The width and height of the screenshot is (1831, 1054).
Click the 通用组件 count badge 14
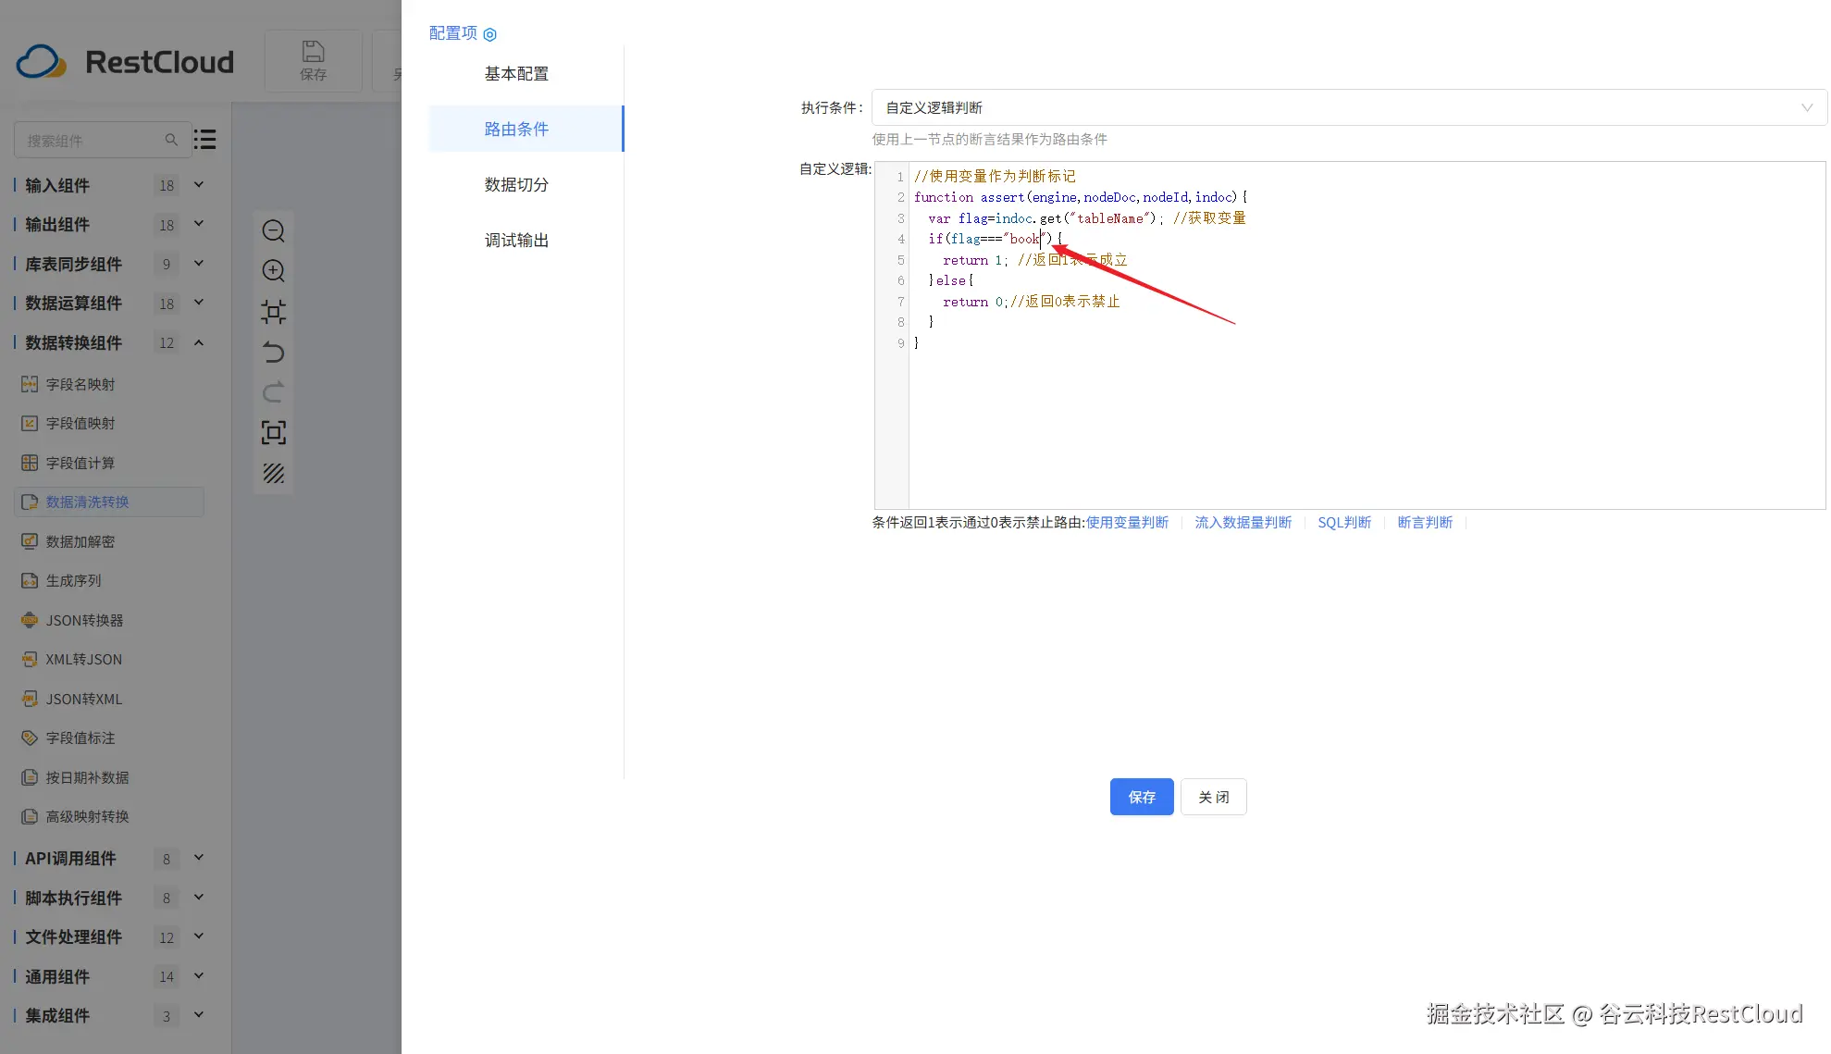point(167,976)
